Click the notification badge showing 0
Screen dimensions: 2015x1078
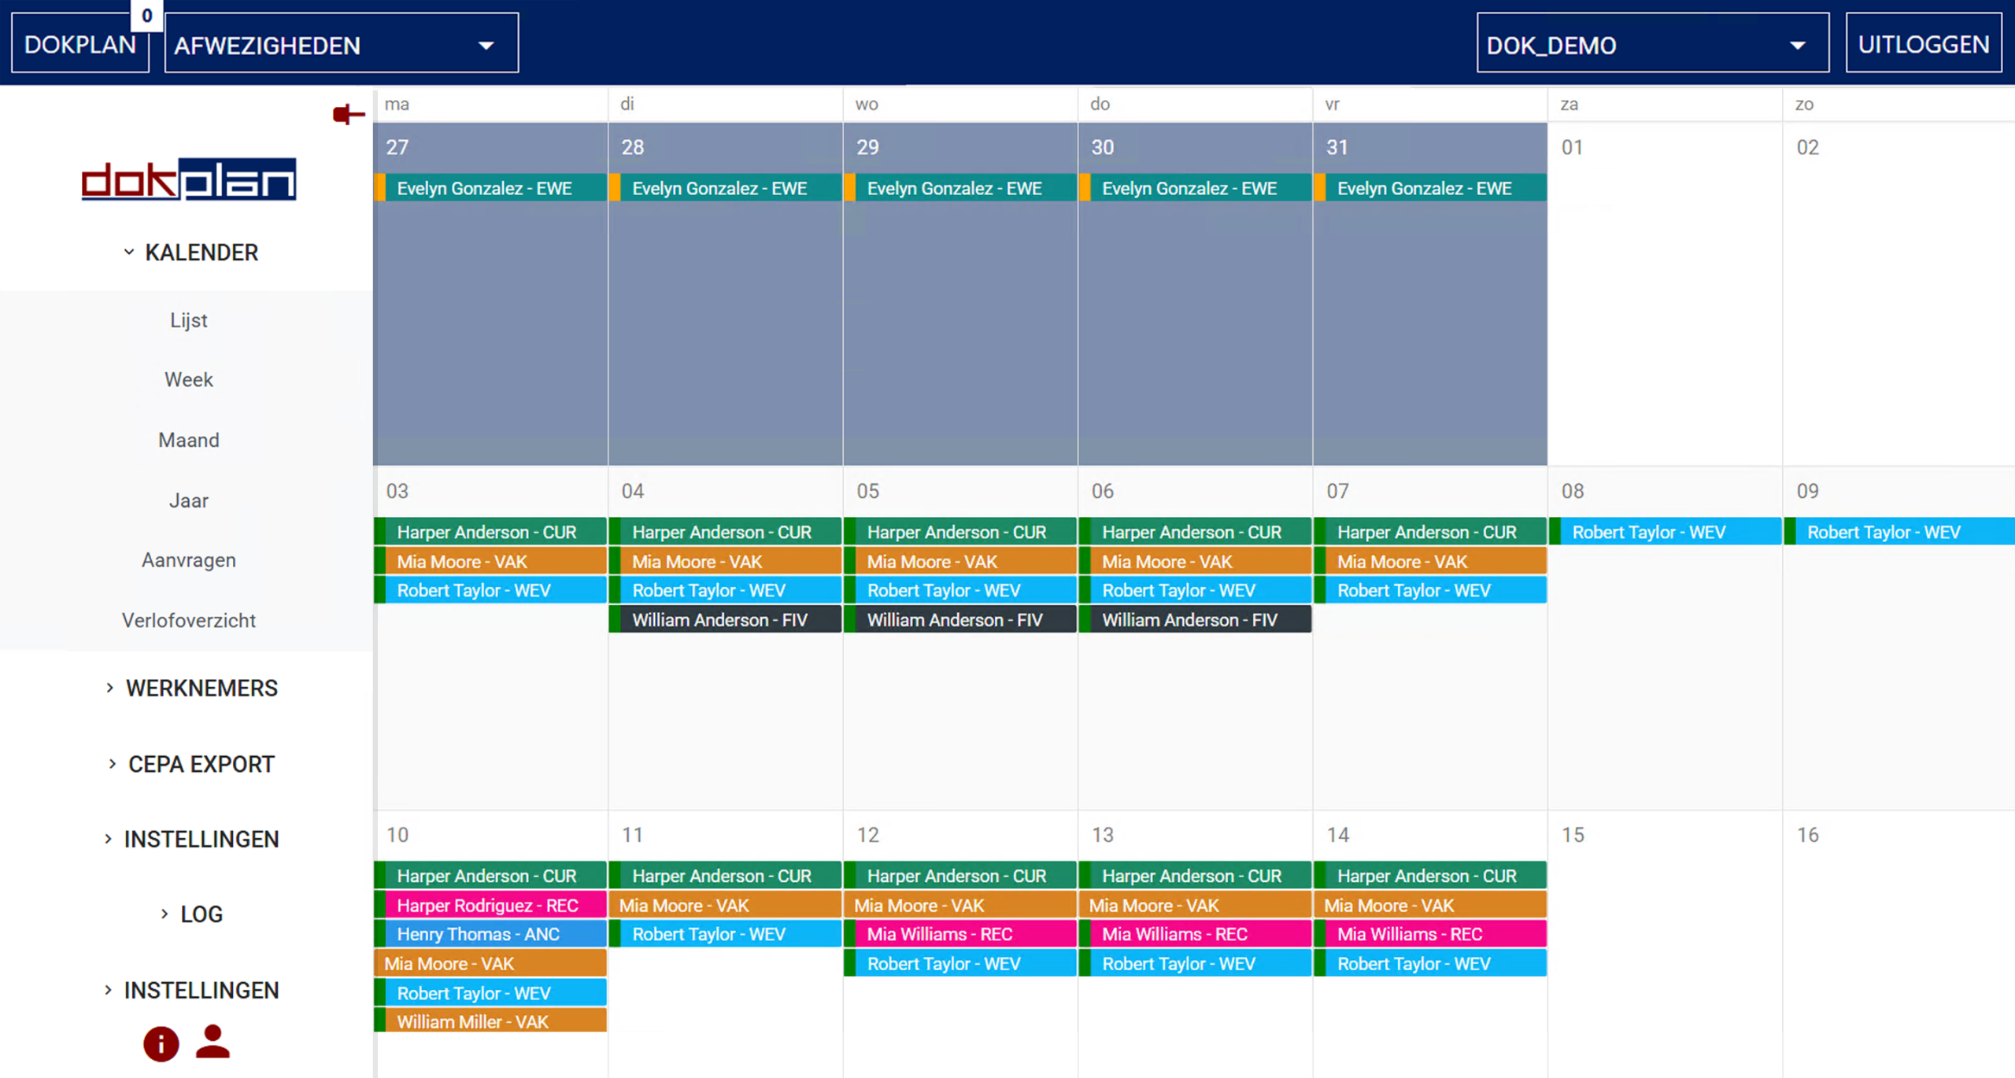point(146,15)
